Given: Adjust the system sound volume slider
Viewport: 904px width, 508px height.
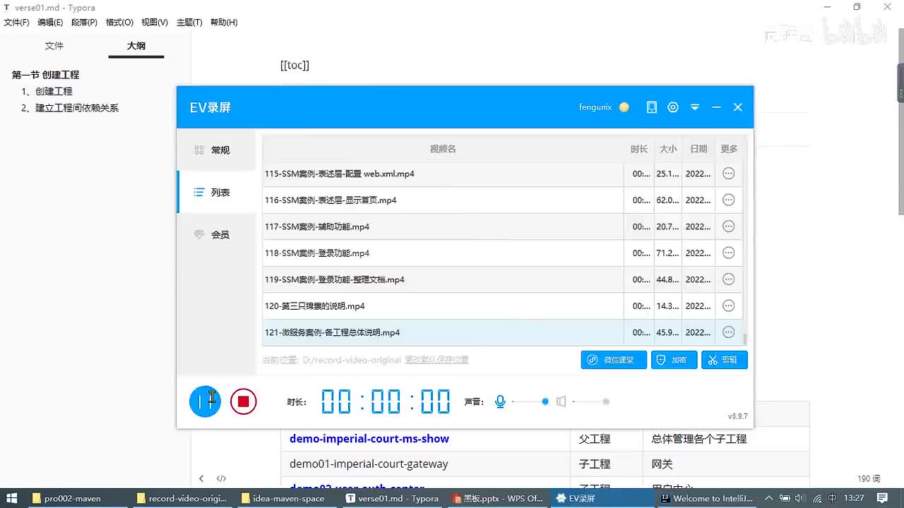Looking at the screenshot, I should [x=591, y=401].
